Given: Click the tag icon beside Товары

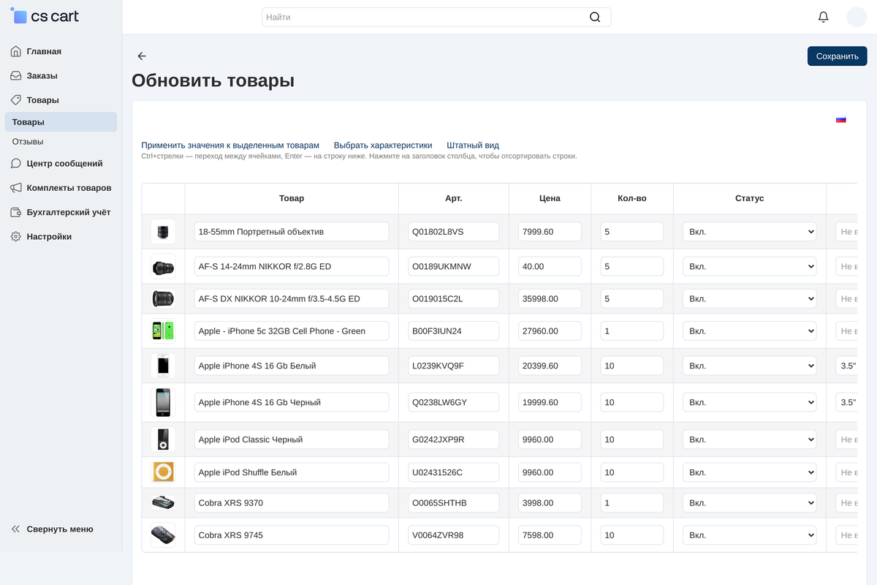Looking at the screenshot, I should 16,99.
